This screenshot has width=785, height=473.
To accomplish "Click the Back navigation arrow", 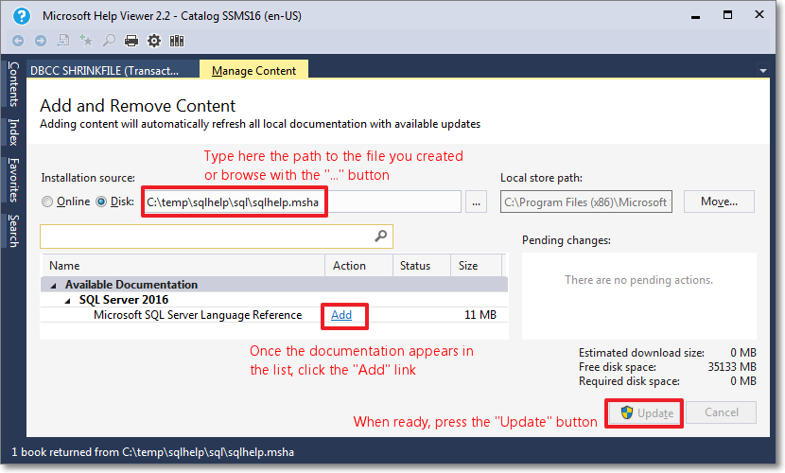I will click(18, 41).
